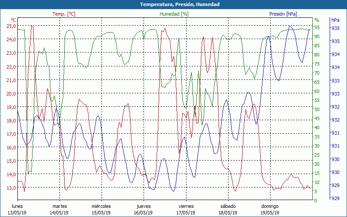The image size is (347, 217).
Task: Select the green "Humedad [%]" legend label
Action: coord(174,14)
